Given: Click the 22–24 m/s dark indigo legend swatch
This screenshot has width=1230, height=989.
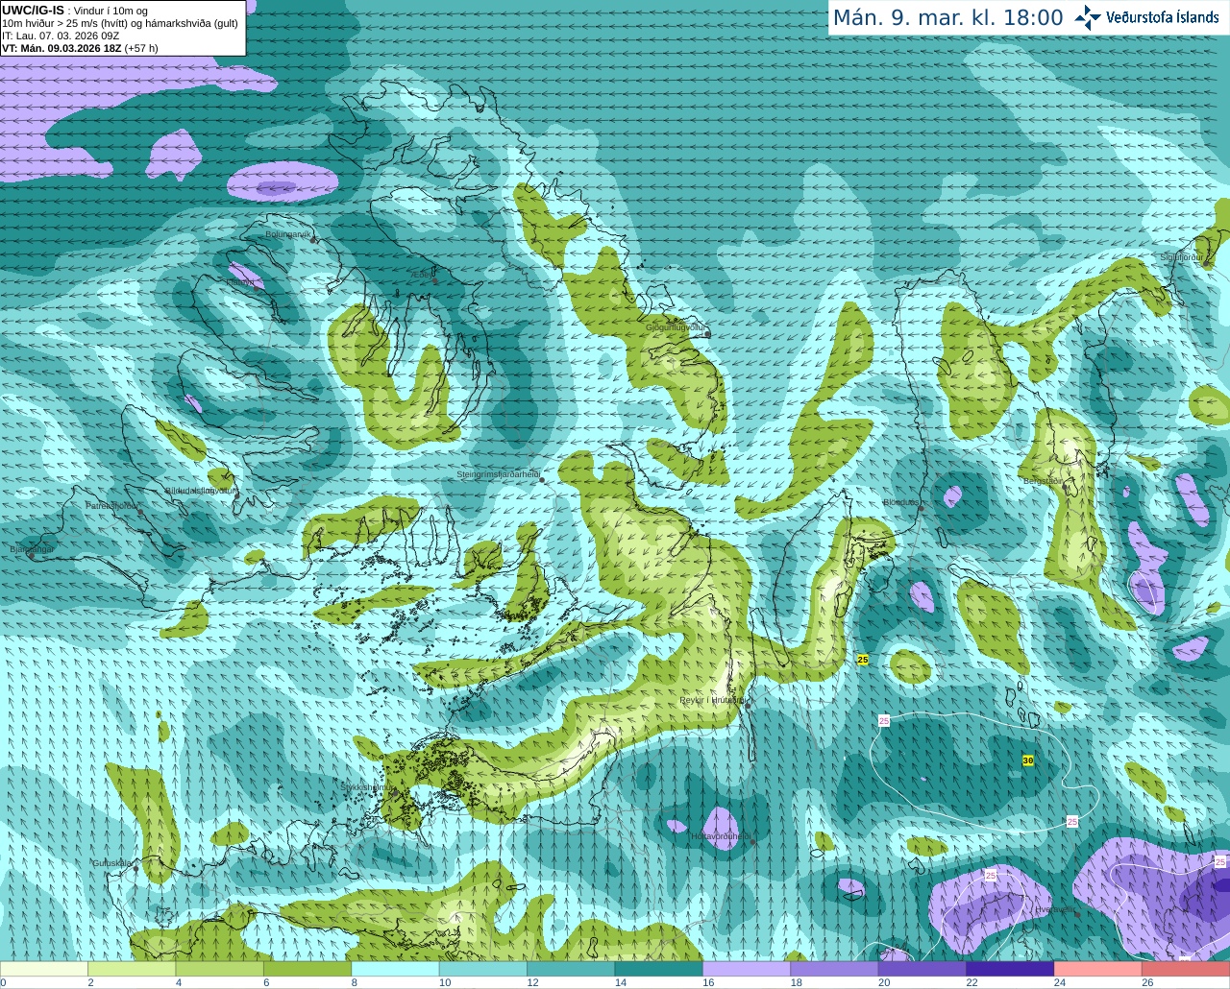Looking at the screenshot, I should tap(1010, 969).
